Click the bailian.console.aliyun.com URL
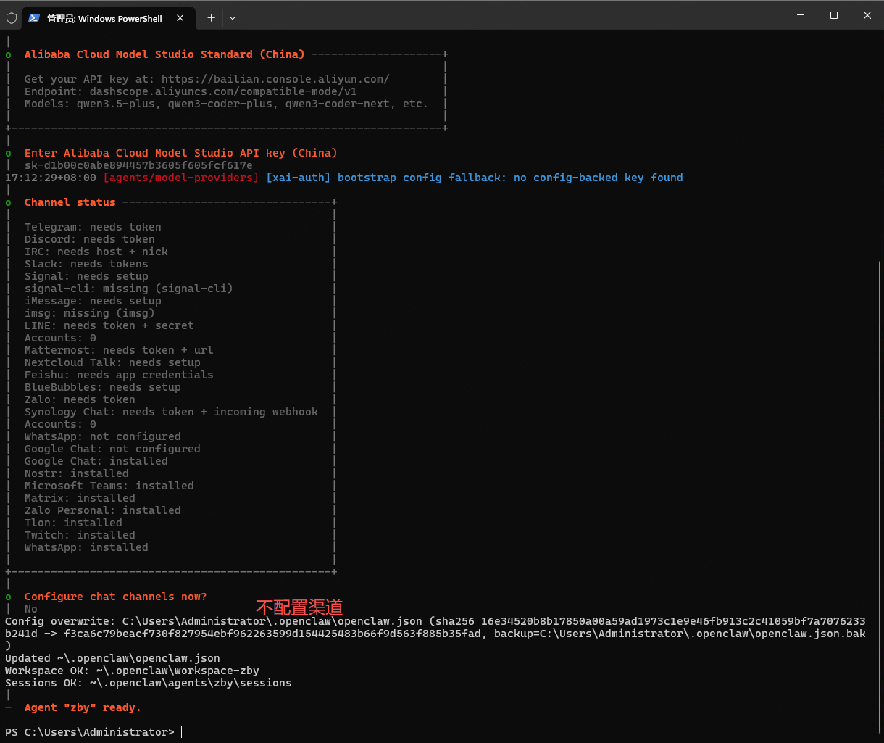Viewport: 884px width, 743px height. (x=275, y=79)
